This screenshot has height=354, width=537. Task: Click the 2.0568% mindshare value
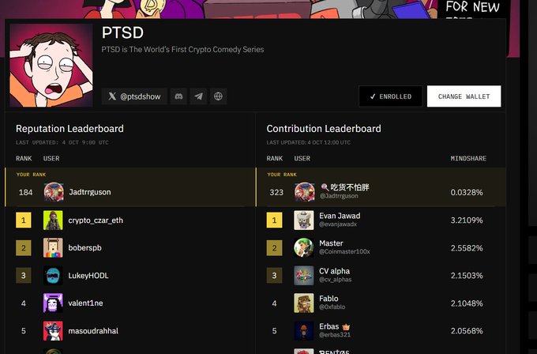[x=467, y=331]
